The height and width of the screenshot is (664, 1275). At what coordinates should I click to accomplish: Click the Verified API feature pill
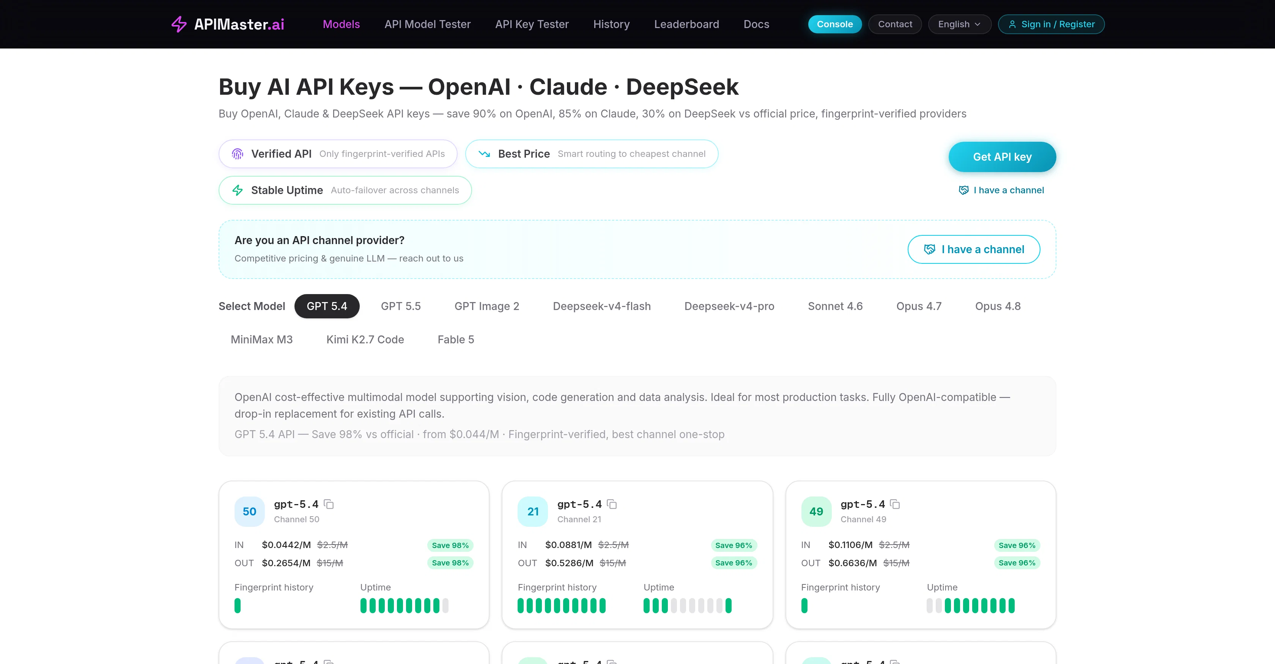(x=338, y=154)
